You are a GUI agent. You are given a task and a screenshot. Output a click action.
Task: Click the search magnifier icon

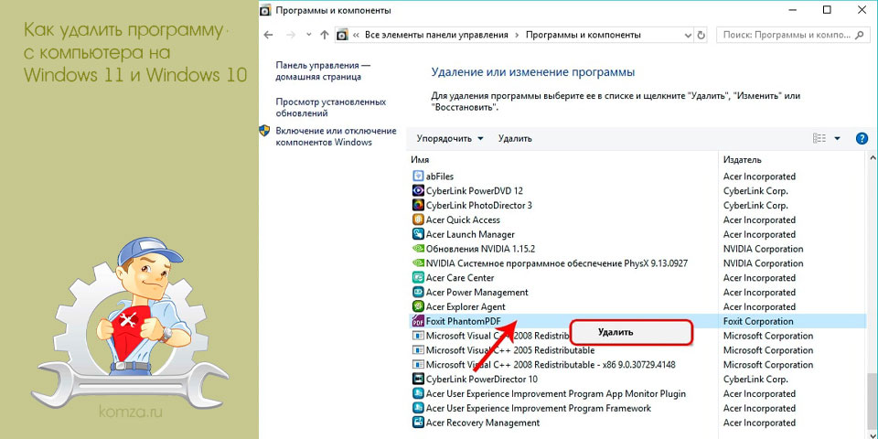(x=860, y=35)
